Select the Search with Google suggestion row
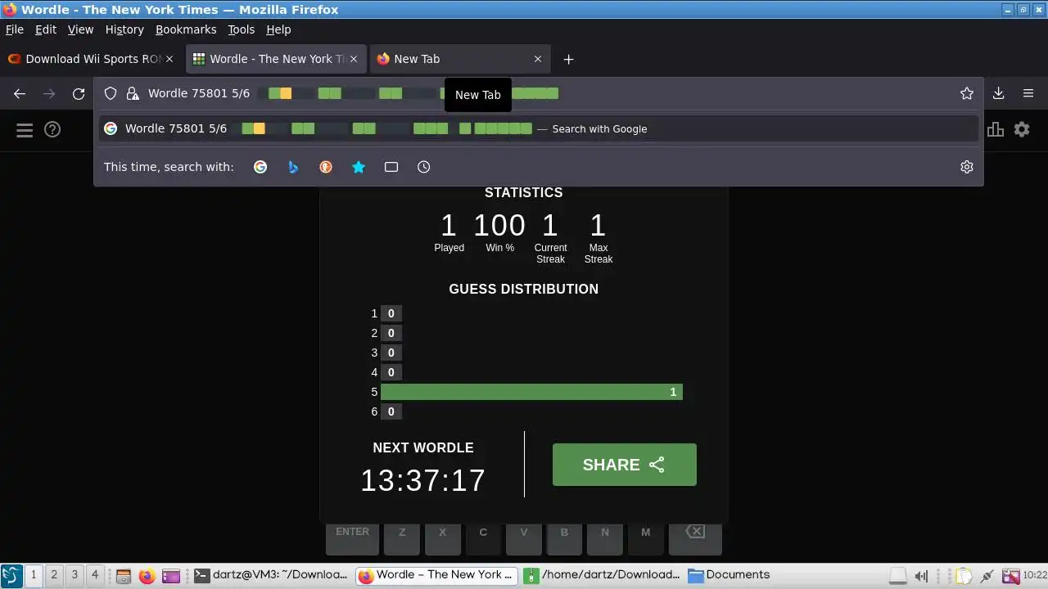Image resolution: width=1048 pixels, height=589 pixels. pos(539,128)
